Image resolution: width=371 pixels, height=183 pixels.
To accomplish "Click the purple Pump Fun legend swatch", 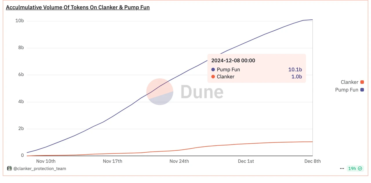I will (x=362, y=90).
